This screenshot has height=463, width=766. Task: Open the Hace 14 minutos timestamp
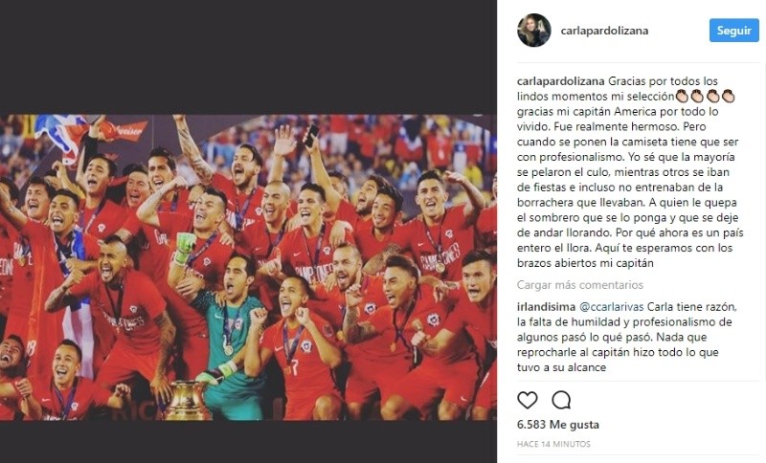coord(553,444)
